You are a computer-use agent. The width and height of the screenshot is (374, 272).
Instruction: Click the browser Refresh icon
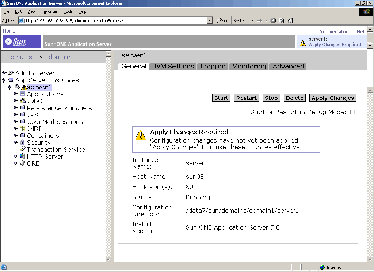pos(282,20)
